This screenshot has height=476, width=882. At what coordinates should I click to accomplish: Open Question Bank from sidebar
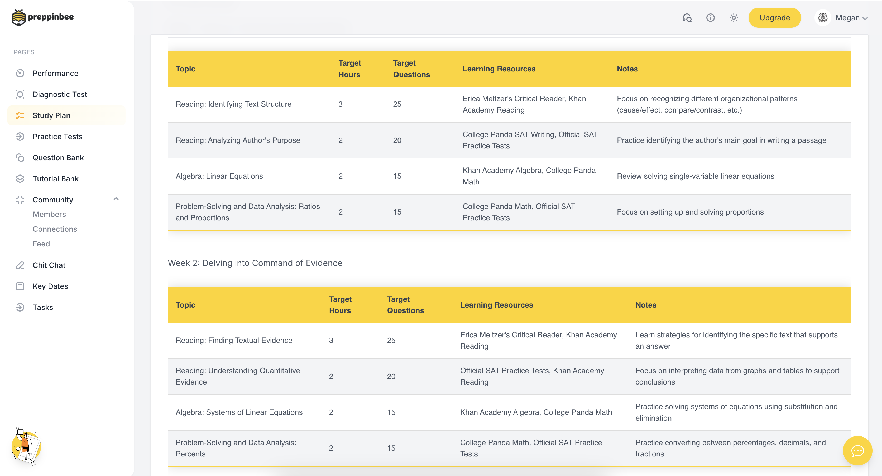click(x=58, y=158)
